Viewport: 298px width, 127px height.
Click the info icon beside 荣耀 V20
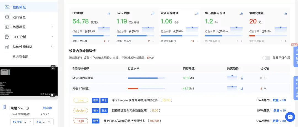27,108
